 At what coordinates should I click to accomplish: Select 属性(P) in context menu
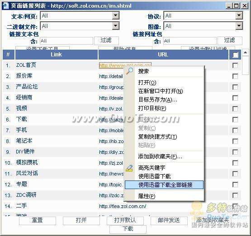coord(164,196)
